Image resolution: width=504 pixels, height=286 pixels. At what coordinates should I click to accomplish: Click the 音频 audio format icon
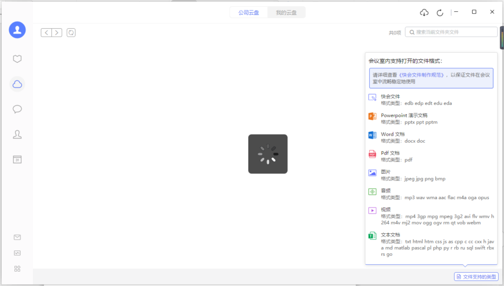coord(372,192)
